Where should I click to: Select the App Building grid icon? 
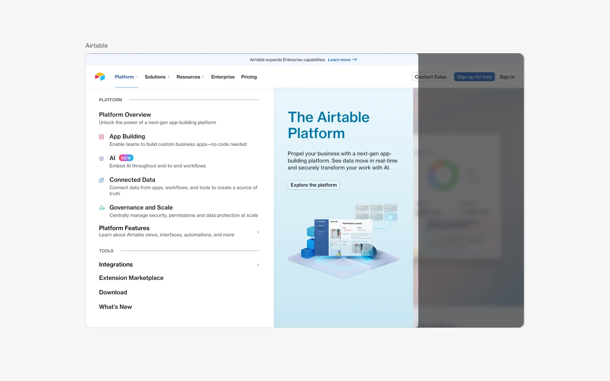click(102, 137)
